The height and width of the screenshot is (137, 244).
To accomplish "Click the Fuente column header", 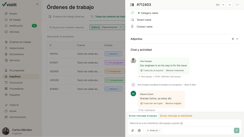I will 81,45.
